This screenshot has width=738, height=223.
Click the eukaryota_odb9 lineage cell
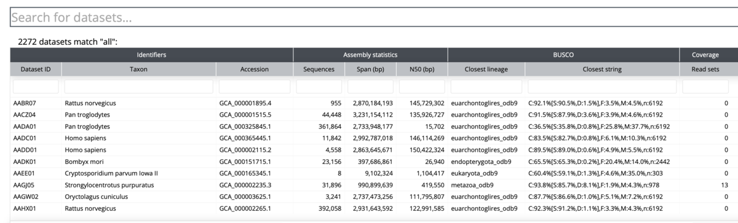tap(476, 173)
